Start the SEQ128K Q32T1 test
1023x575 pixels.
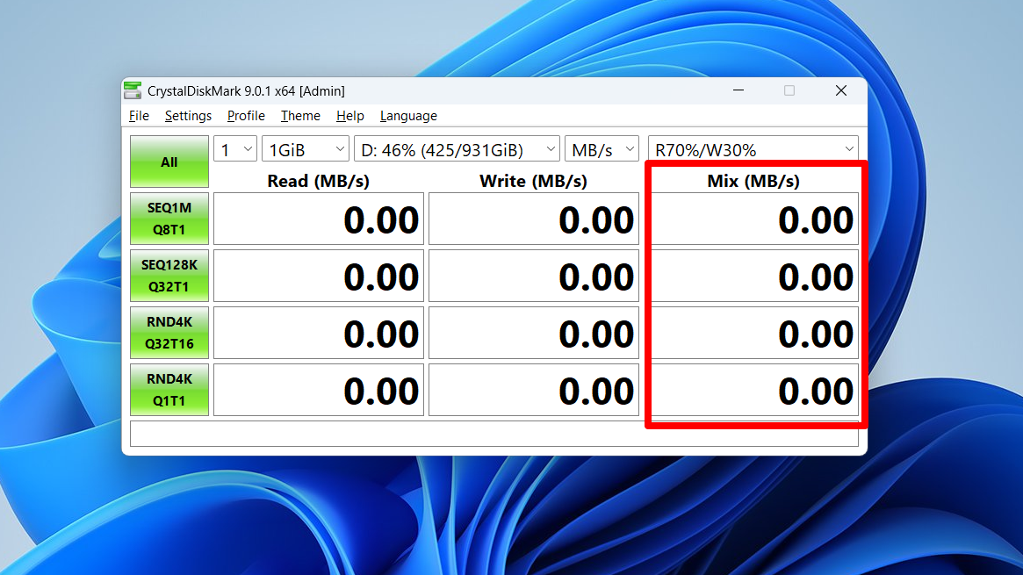coord(169,276)
